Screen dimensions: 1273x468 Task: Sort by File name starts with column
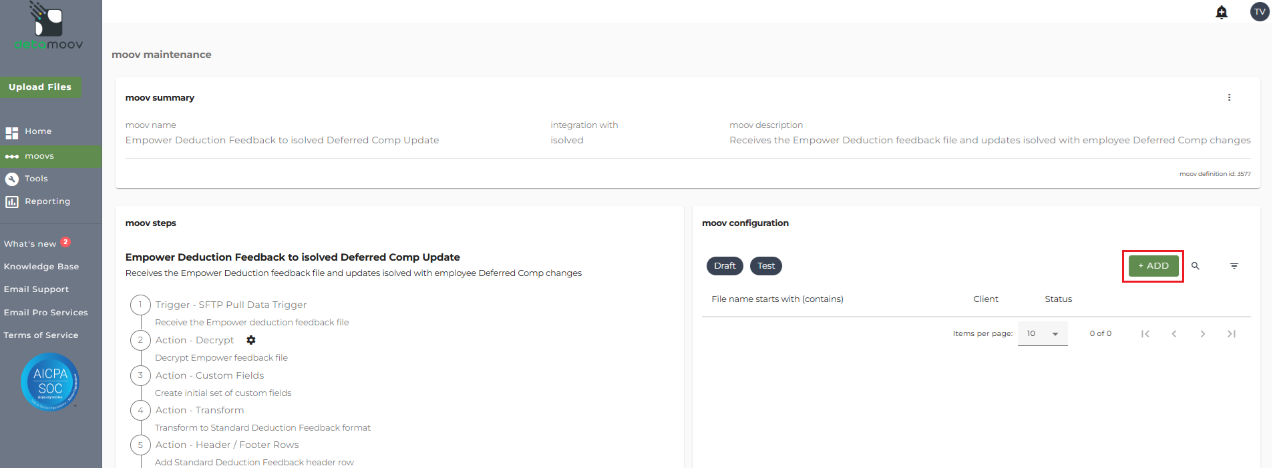[777, 299]
